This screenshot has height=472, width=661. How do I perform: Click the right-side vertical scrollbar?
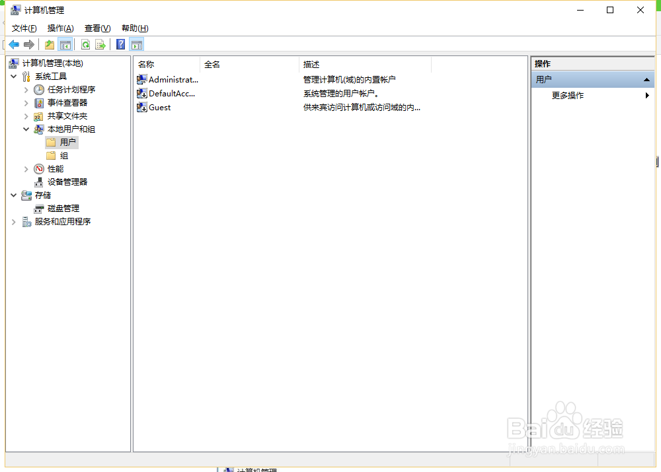click(656, 161)
